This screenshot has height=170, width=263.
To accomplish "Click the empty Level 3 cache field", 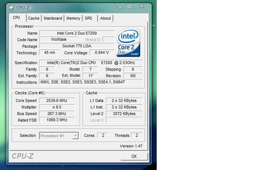I will pyautogui.click(x=124, y=120).
